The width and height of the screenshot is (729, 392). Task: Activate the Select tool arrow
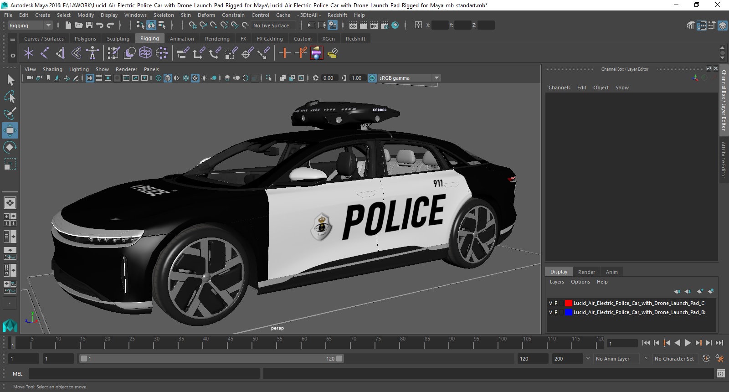(10, 80)
